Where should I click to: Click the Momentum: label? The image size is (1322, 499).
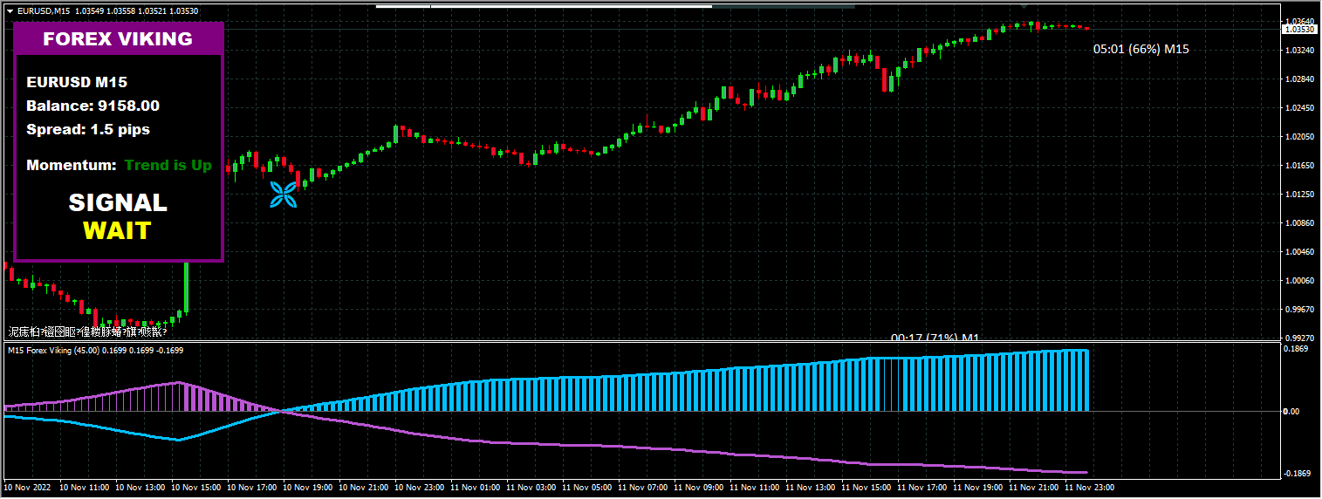(72, 165)
